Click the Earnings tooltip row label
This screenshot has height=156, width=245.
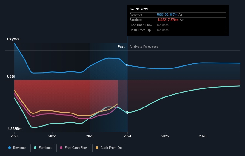pos(136,20)
